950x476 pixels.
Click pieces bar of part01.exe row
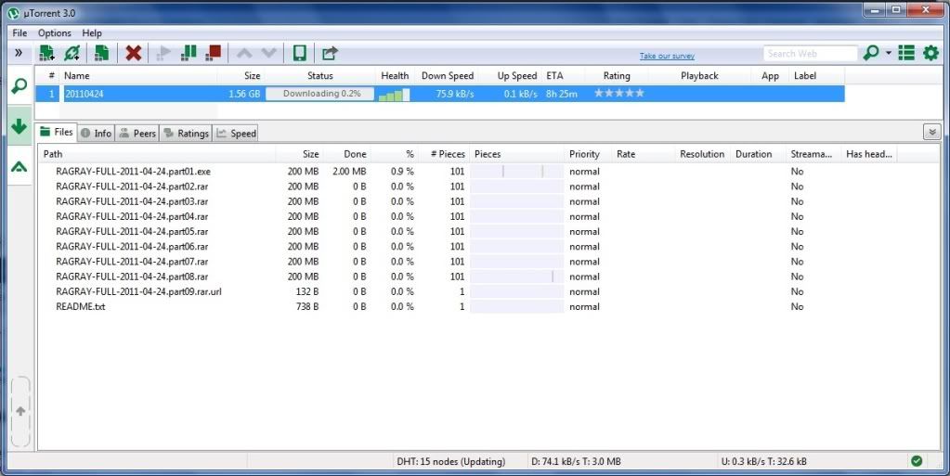coord(517,172)
